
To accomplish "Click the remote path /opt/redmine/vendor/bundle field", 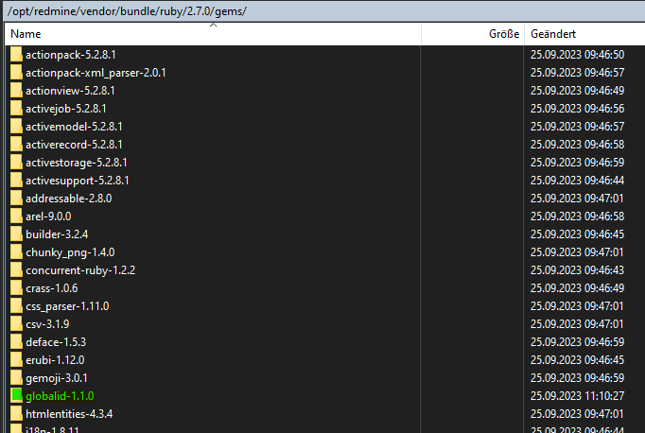I will 324,11.
